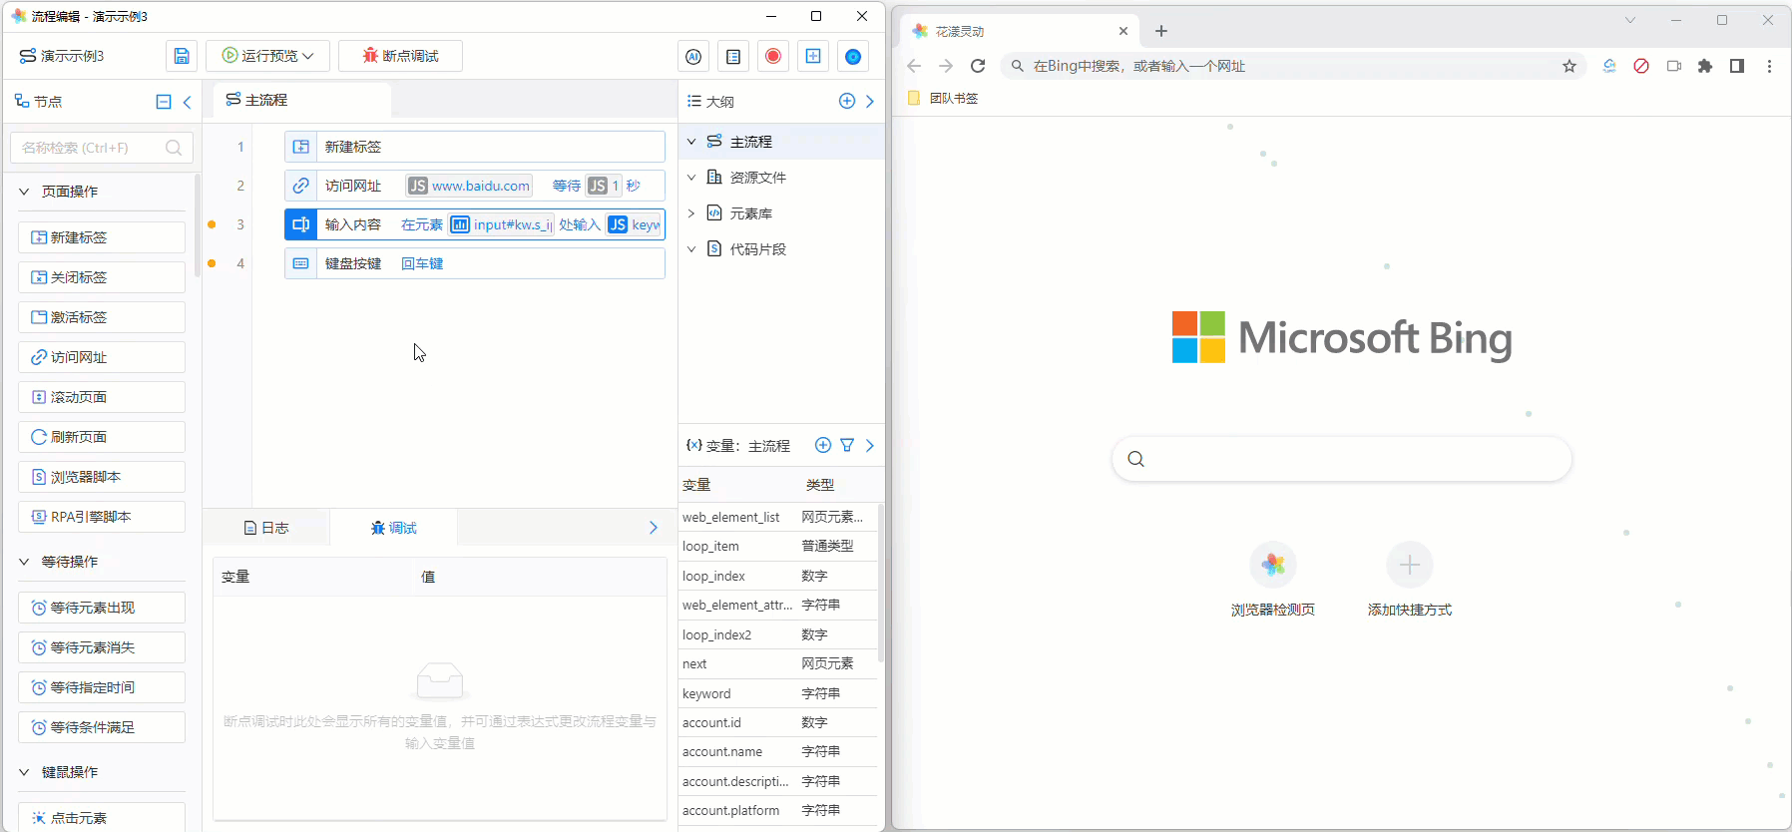Image resolution: width=1792 pixels, height=832 pixels.
Task: Select the 滚动页面 node
Action: click(102, 397)
